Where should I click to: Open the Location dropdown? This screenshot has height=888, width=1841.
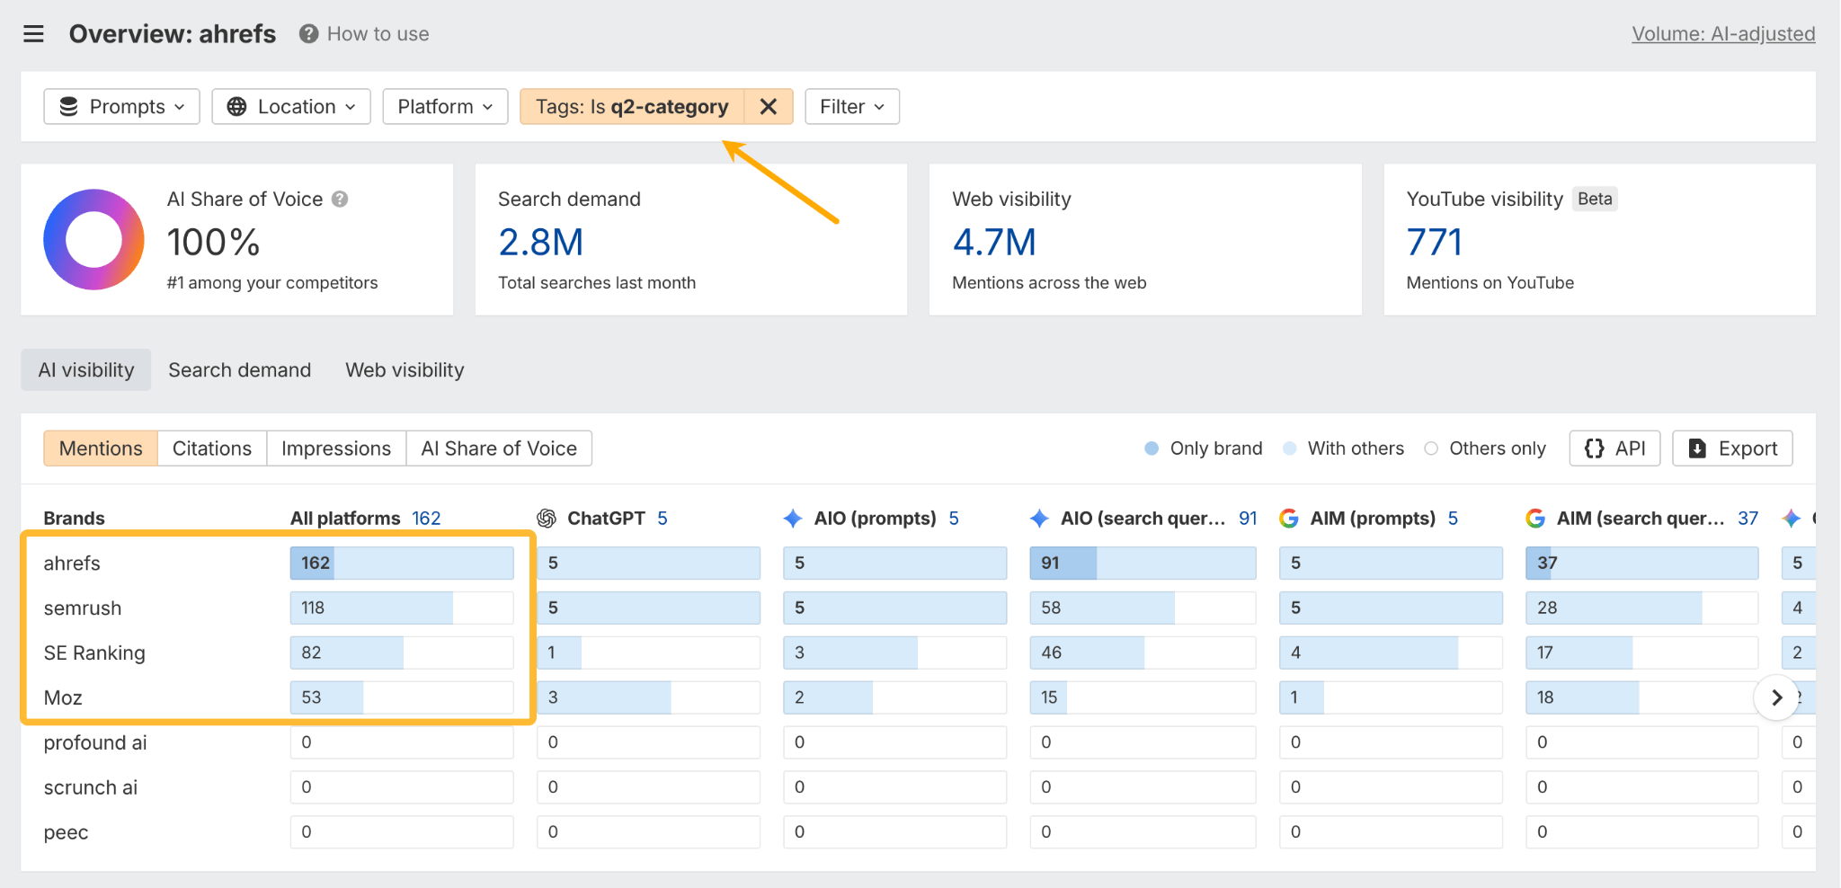point(291,107)
